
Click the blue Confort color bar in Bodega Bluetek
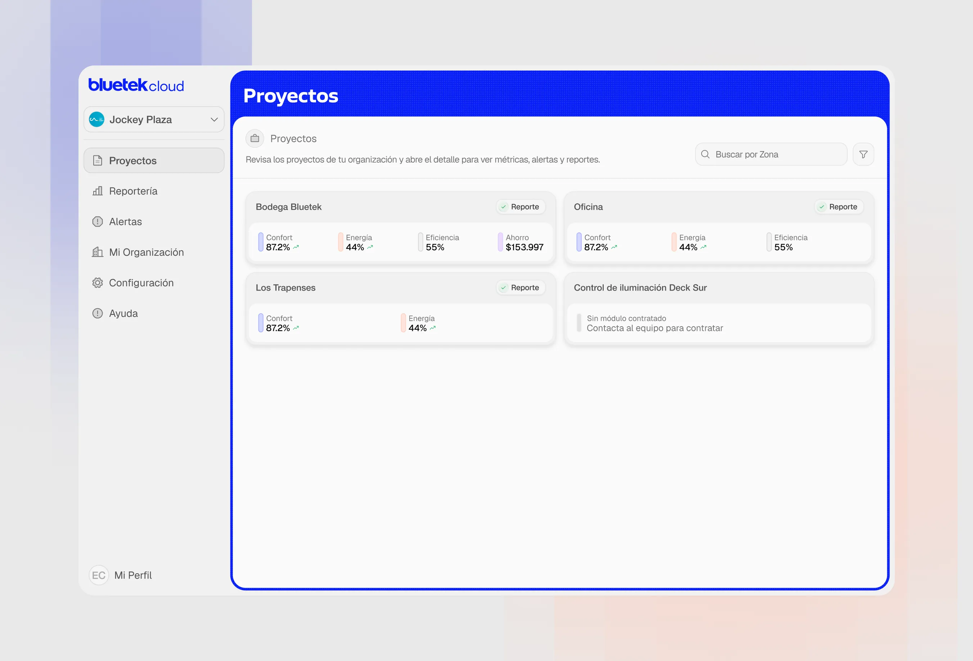[x=261, y=242]
